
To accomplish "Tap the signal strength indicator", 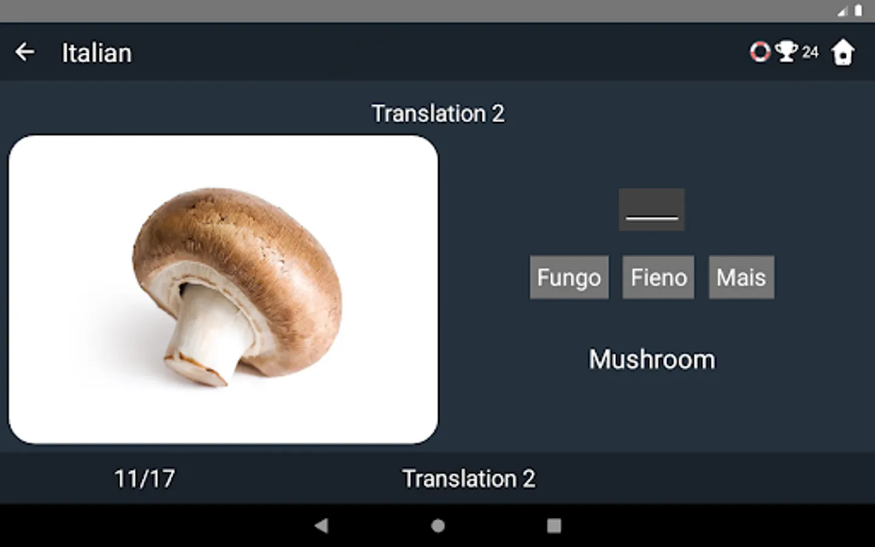I will coord(842,11).
